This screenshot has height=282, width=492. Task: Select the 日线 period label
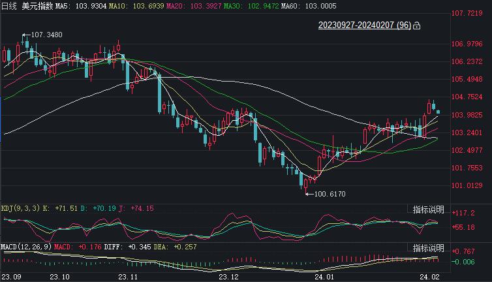pyautogui.click(x=8, y=6)
